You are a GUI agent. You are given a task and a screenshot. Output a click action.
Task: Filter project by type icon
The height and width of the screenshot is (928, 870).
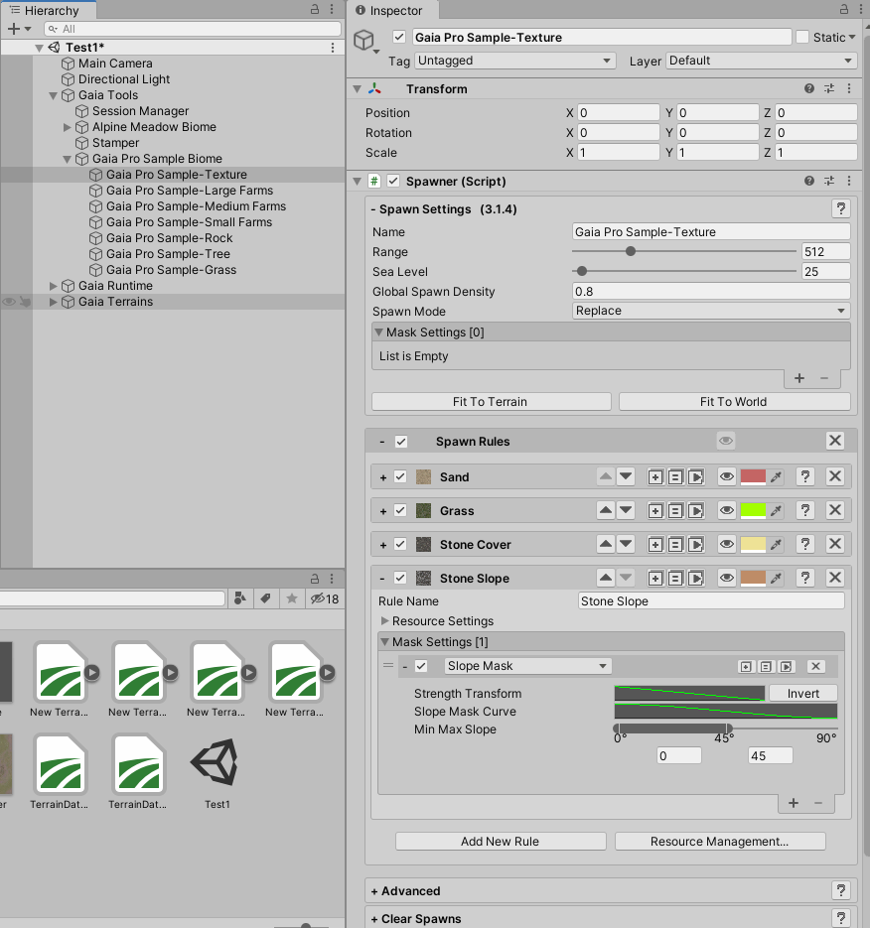pos(240,598)
